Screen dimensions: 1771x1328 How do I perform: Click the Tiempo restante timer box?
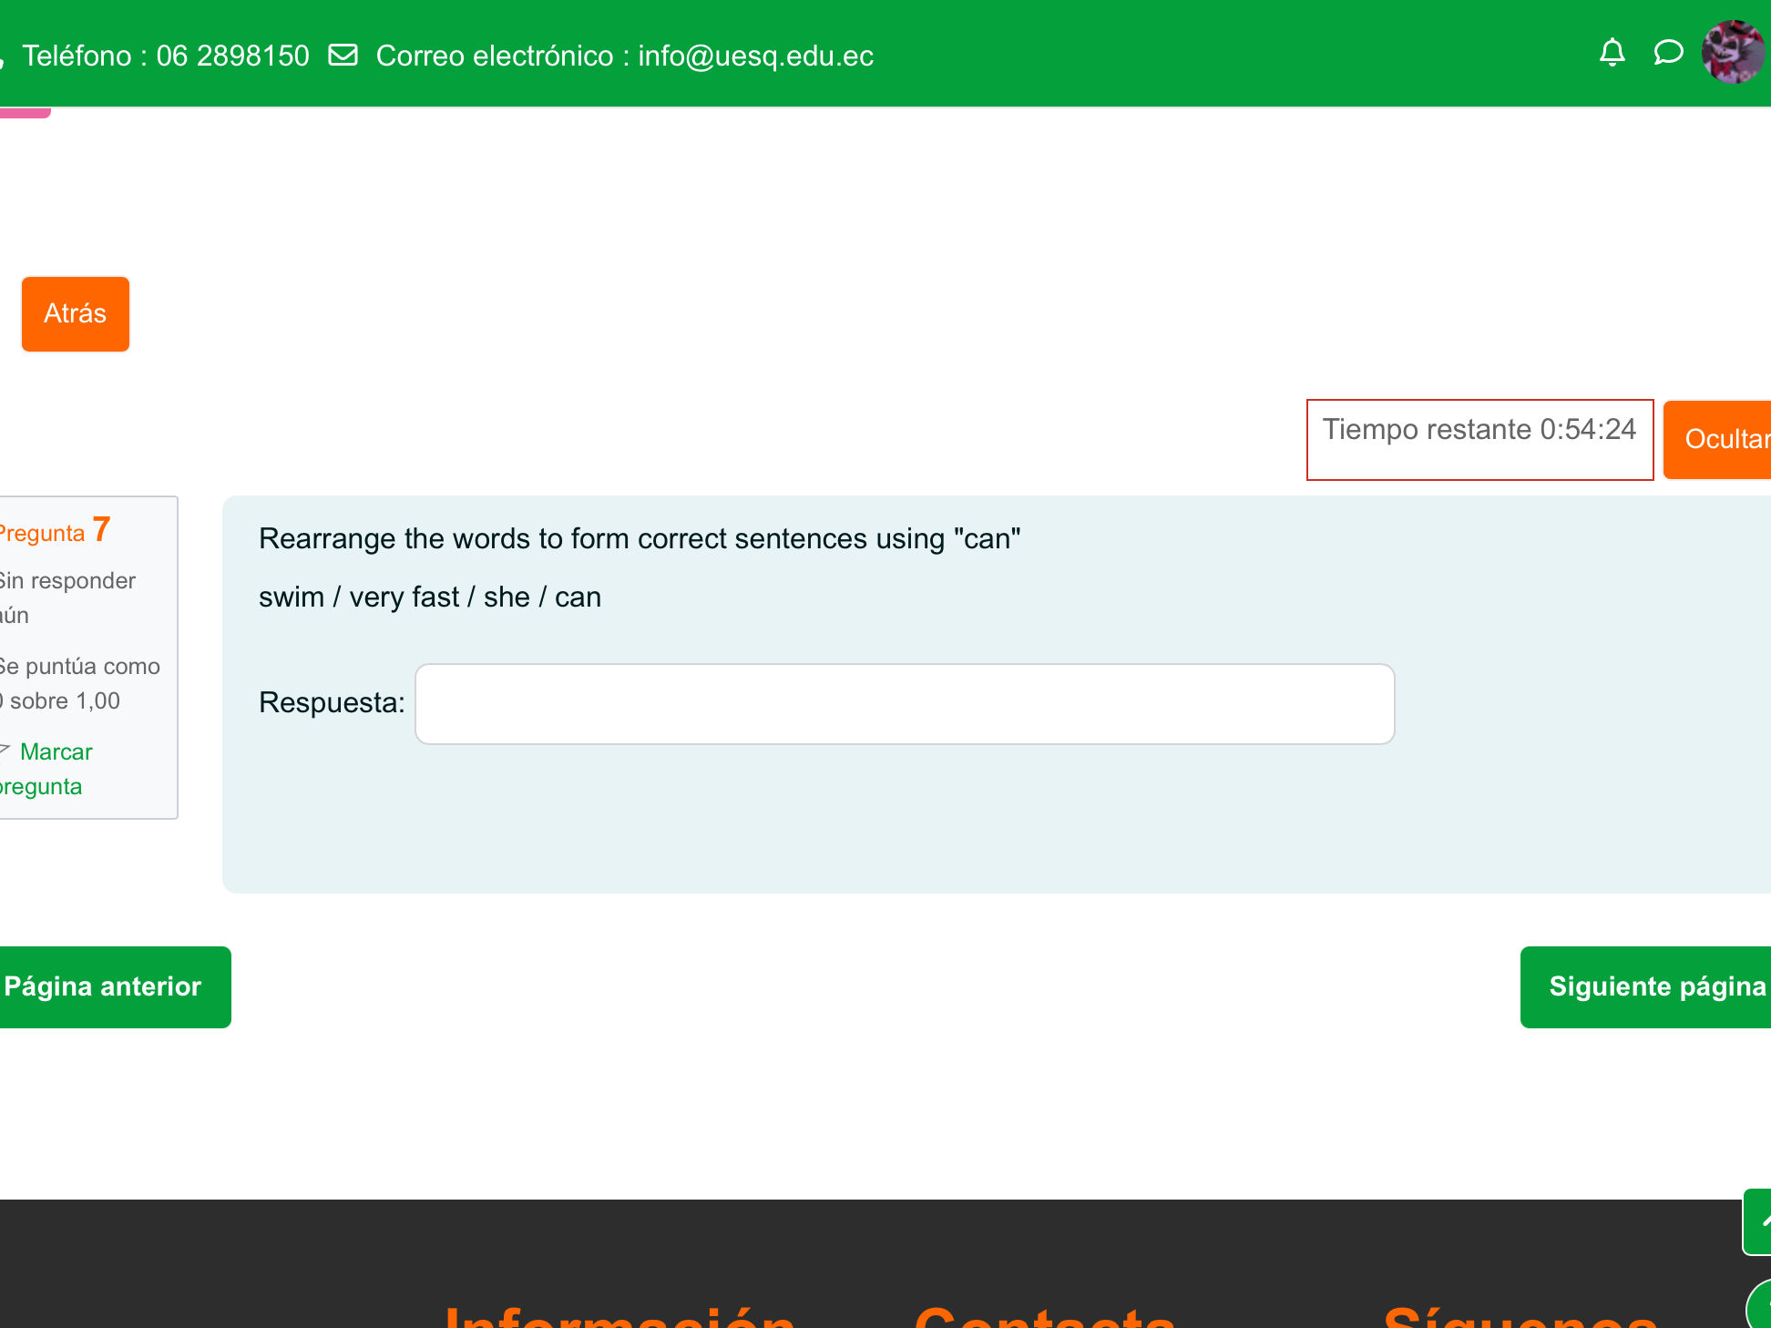(x=1479, y=439)
